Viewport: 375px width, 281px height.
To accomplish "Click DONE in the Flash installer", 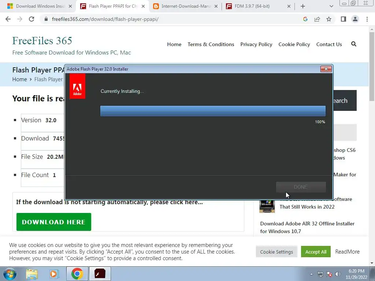I will click(x=301, y=187).
